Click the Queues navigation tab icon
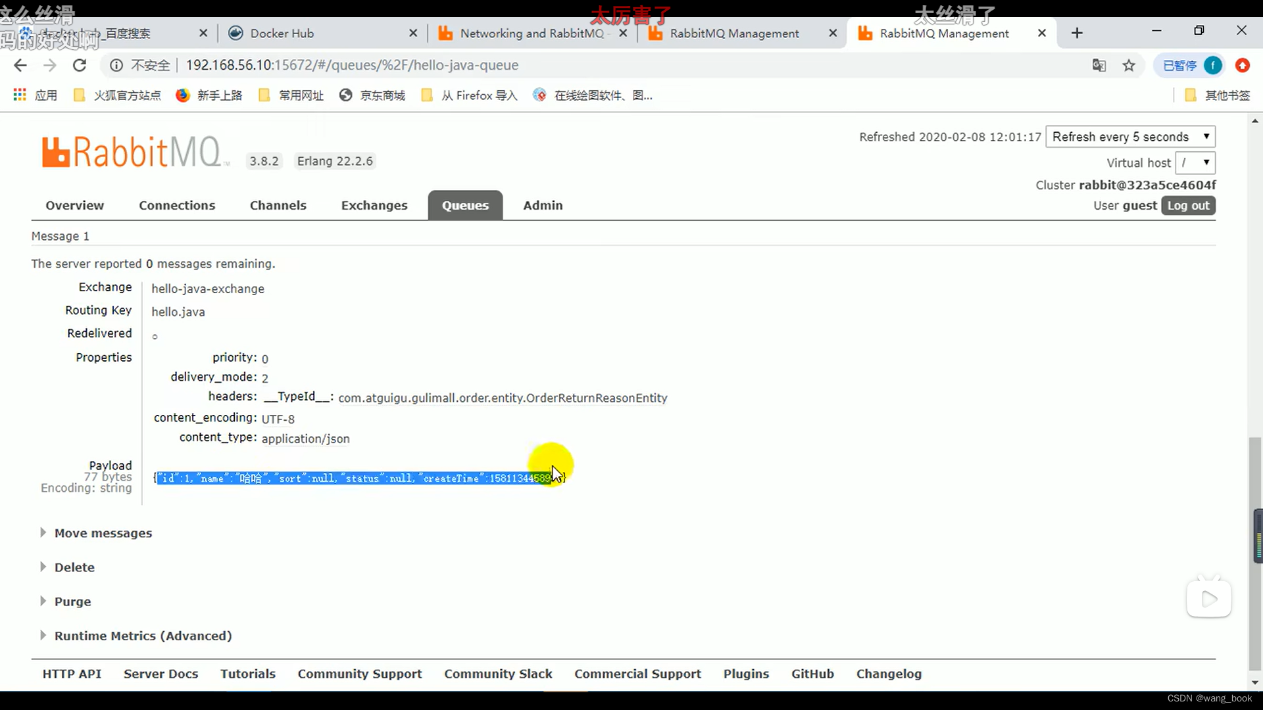Screen dimensions: 1263x710 click(466, 204)
